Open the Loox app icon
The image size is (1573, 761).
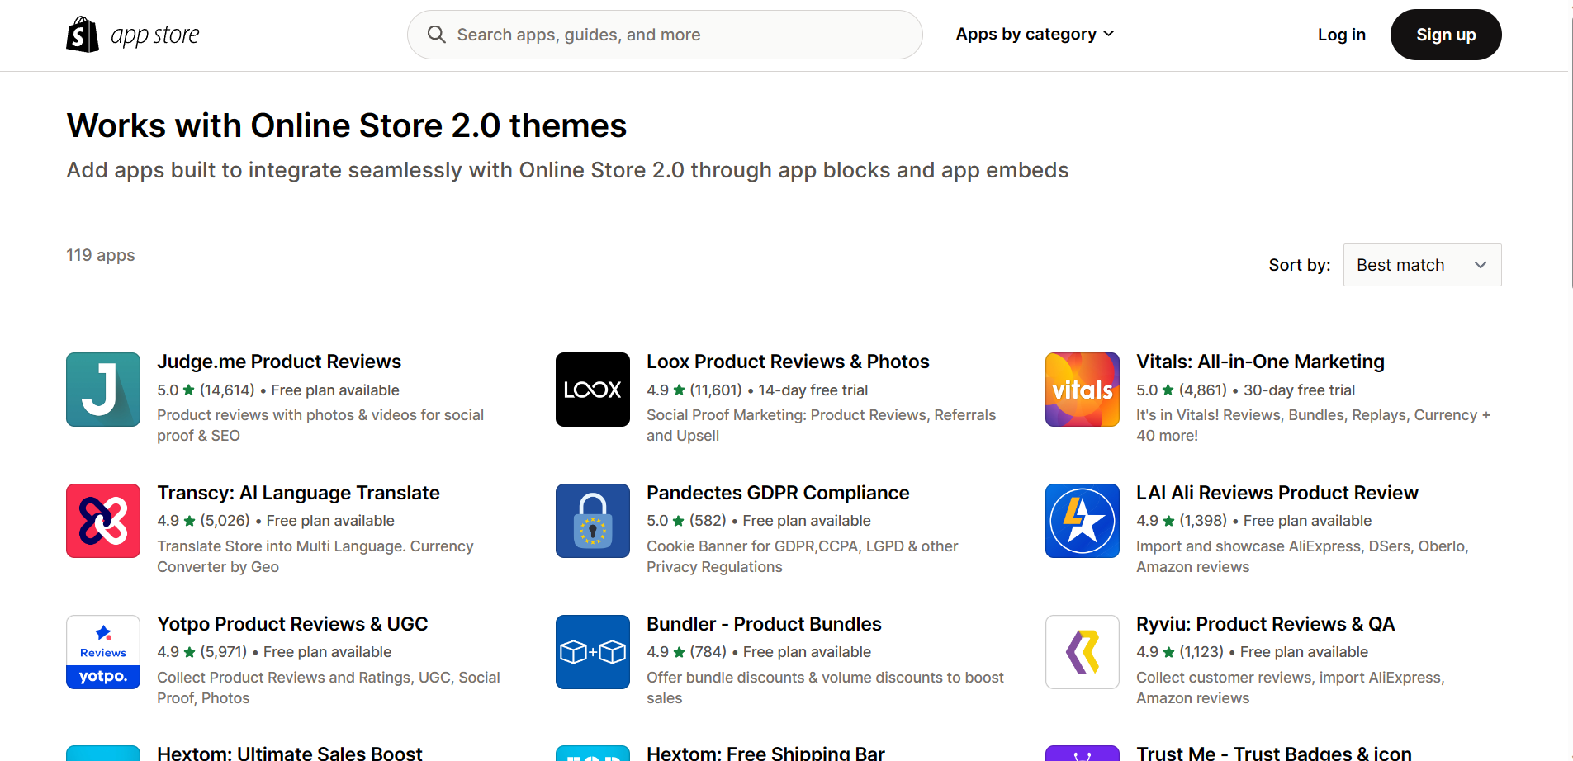pos(593,390)
